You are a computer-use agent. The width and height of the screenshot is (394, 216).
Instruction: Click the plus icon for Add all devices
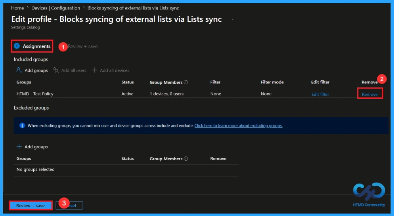point(94,70)
